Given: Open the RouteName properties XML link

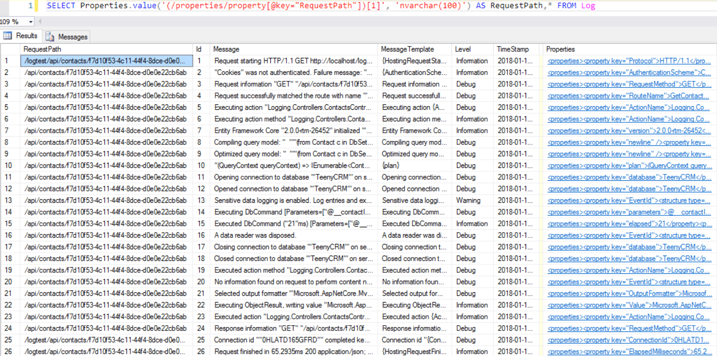Looking at the screenshot, I should click(x=628, y=96).
